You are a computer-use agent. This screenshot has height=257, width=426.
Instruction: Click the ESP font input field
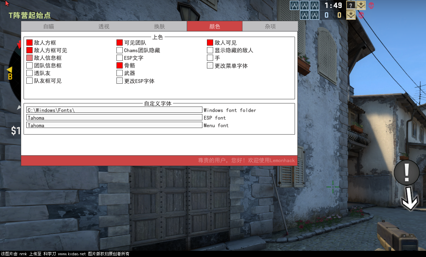tap(114, 118)
